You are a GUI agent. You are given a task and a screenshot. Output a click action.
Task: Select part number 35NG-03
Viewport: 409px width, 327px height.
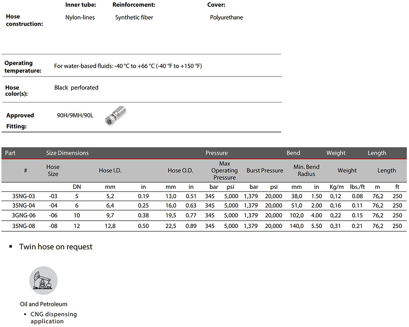click(x=24, y=196)
